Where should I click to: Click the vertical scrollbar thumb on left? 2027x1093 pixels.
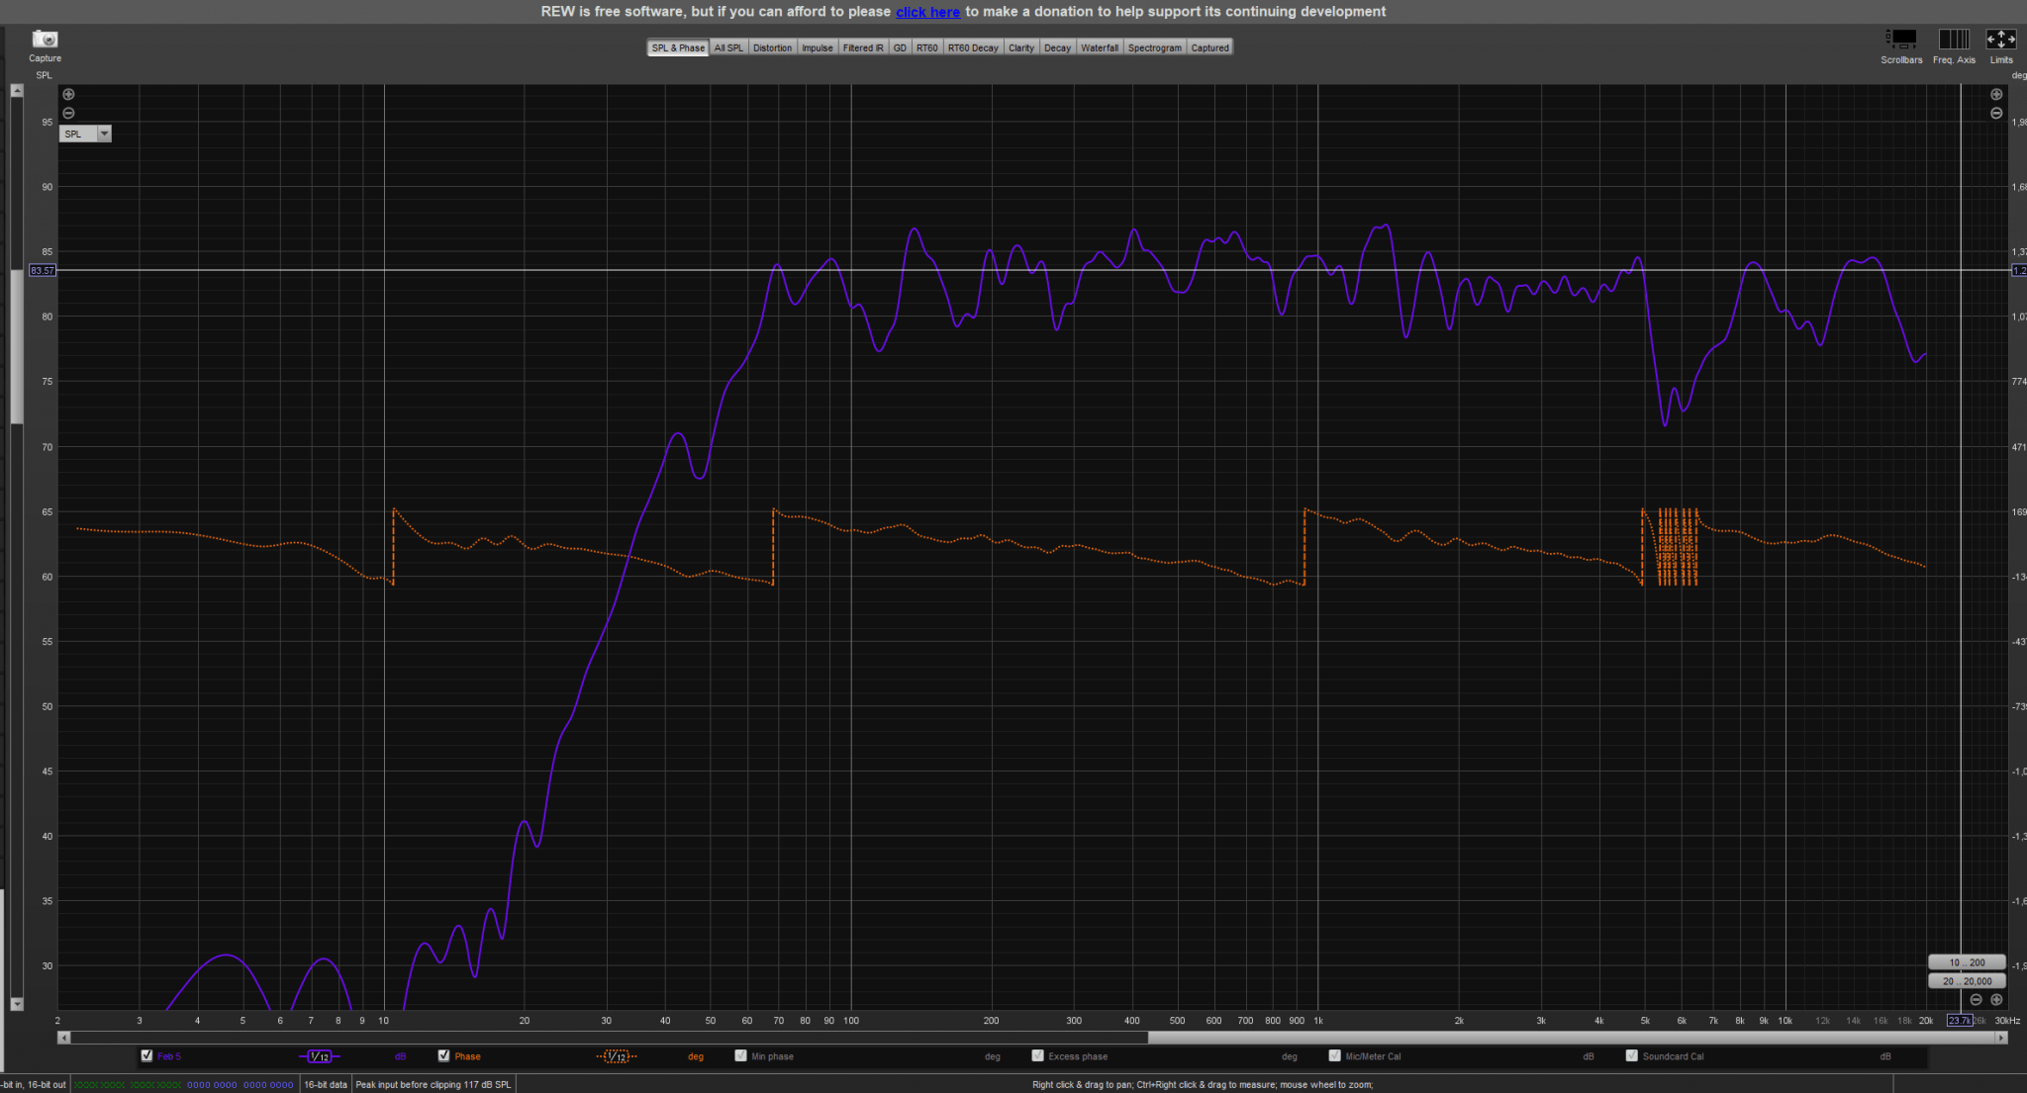pyautogui.click(x=16, y=346)
